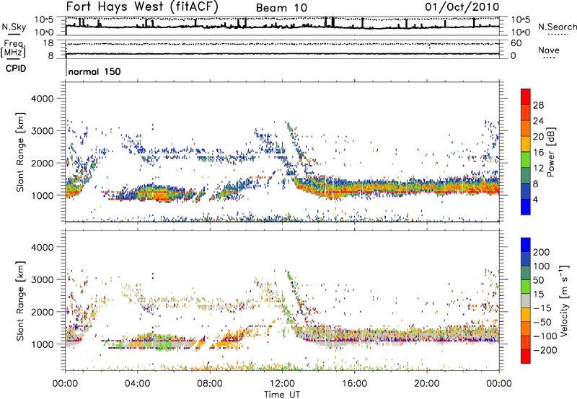
Task: Click the 'Velocity [m s⁻¹]' color bar label
Action: pyautogui.click(x=564, y=300)
